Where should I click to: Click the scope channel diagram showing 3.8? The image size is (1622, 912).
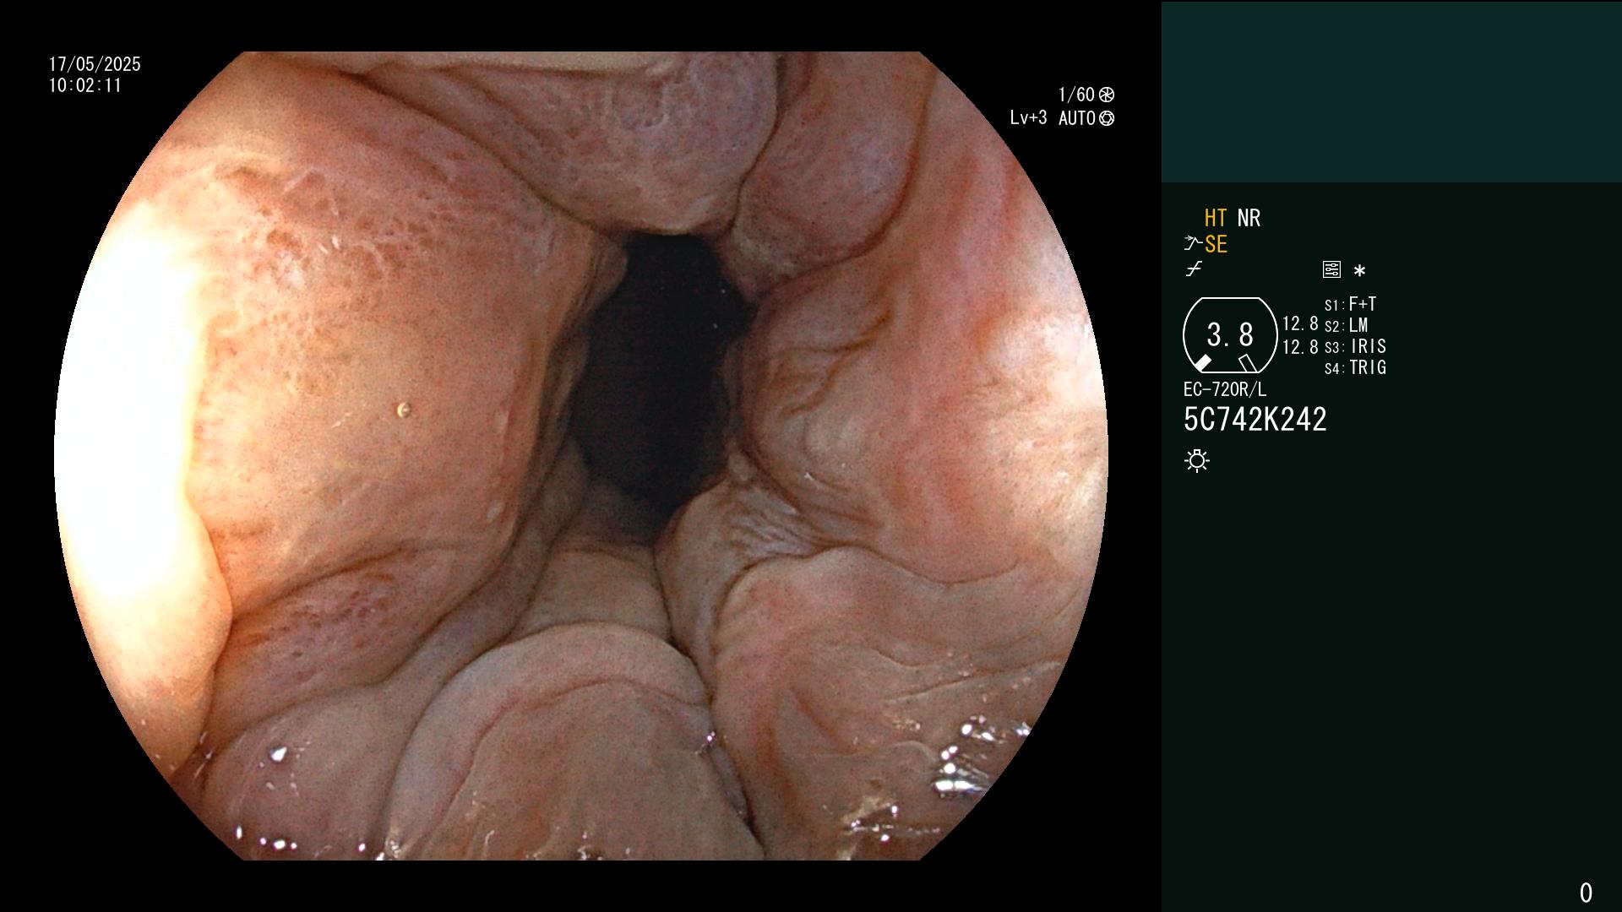pos(1230,335)
